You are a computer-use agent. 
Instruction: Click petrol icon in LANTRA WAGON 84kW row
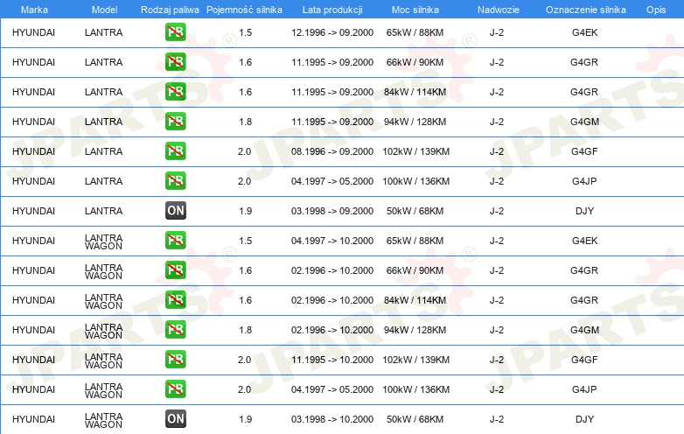tap(175, 299)
